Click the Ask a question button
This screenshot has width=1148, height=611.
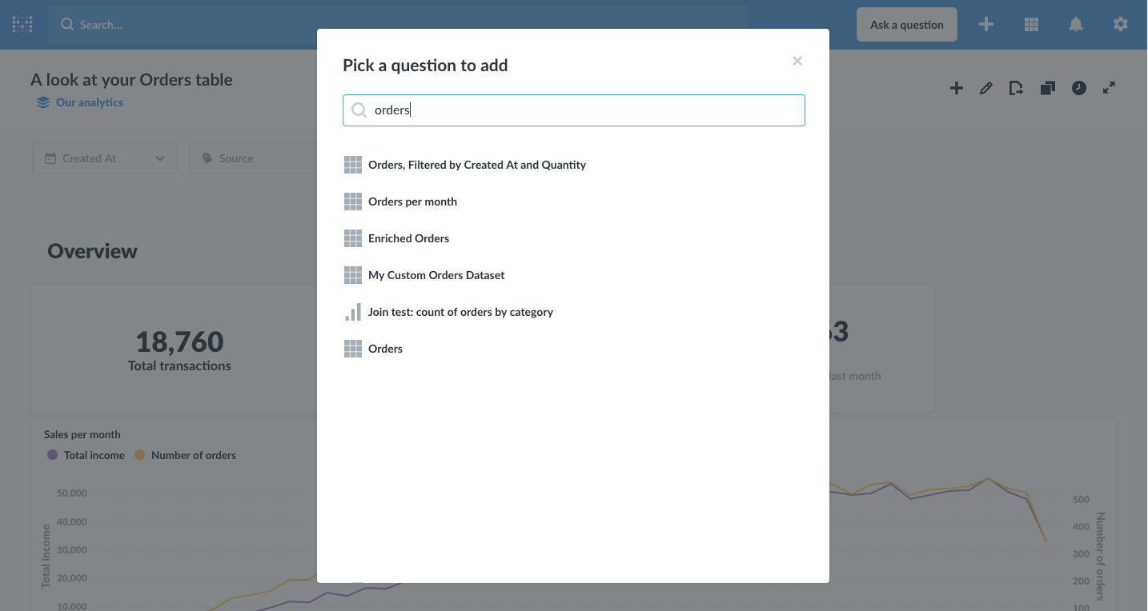[906, 24]
